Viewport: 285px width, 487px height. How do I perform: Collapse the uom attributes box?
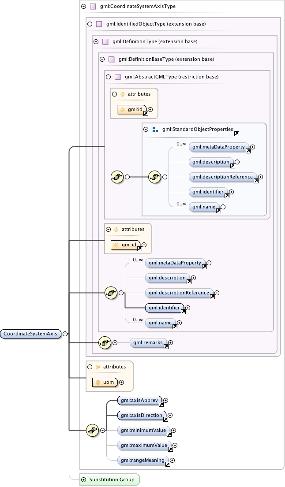(x=90, y=367)
